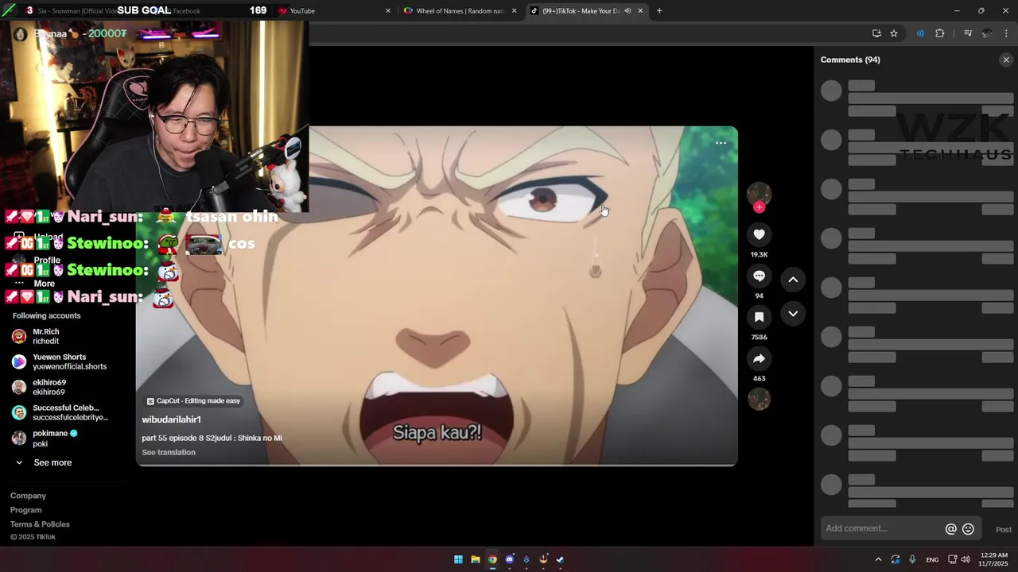This screenshot has width=1018, height=572.
Task: Open Successful Celeb... following account
Action: (60, 412)
